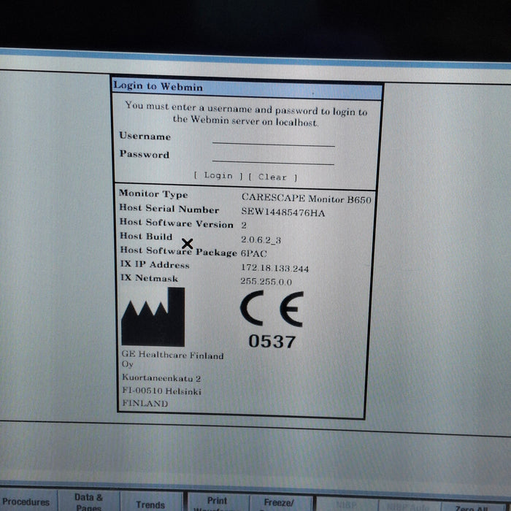Click the Password input field
Image resolution: width=511 pixels, height=511 pixels.
coord(273,158)
